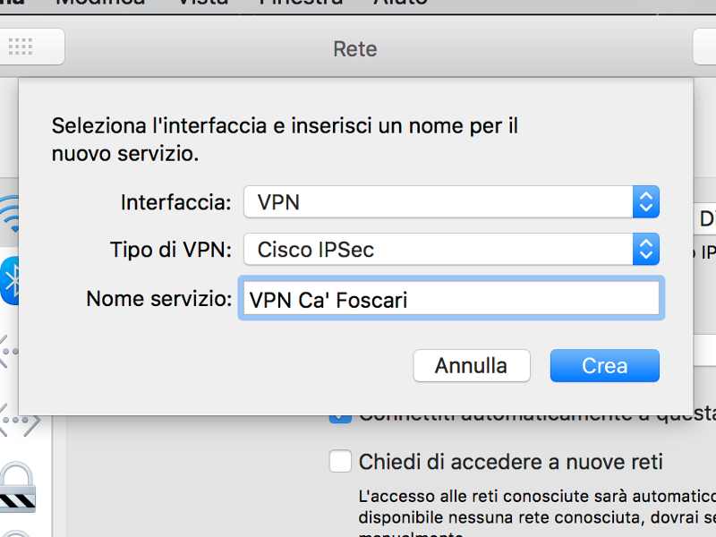Open the Aiuto menu in menu bar
The image size is (716, 537).
[x=401, y=3]
